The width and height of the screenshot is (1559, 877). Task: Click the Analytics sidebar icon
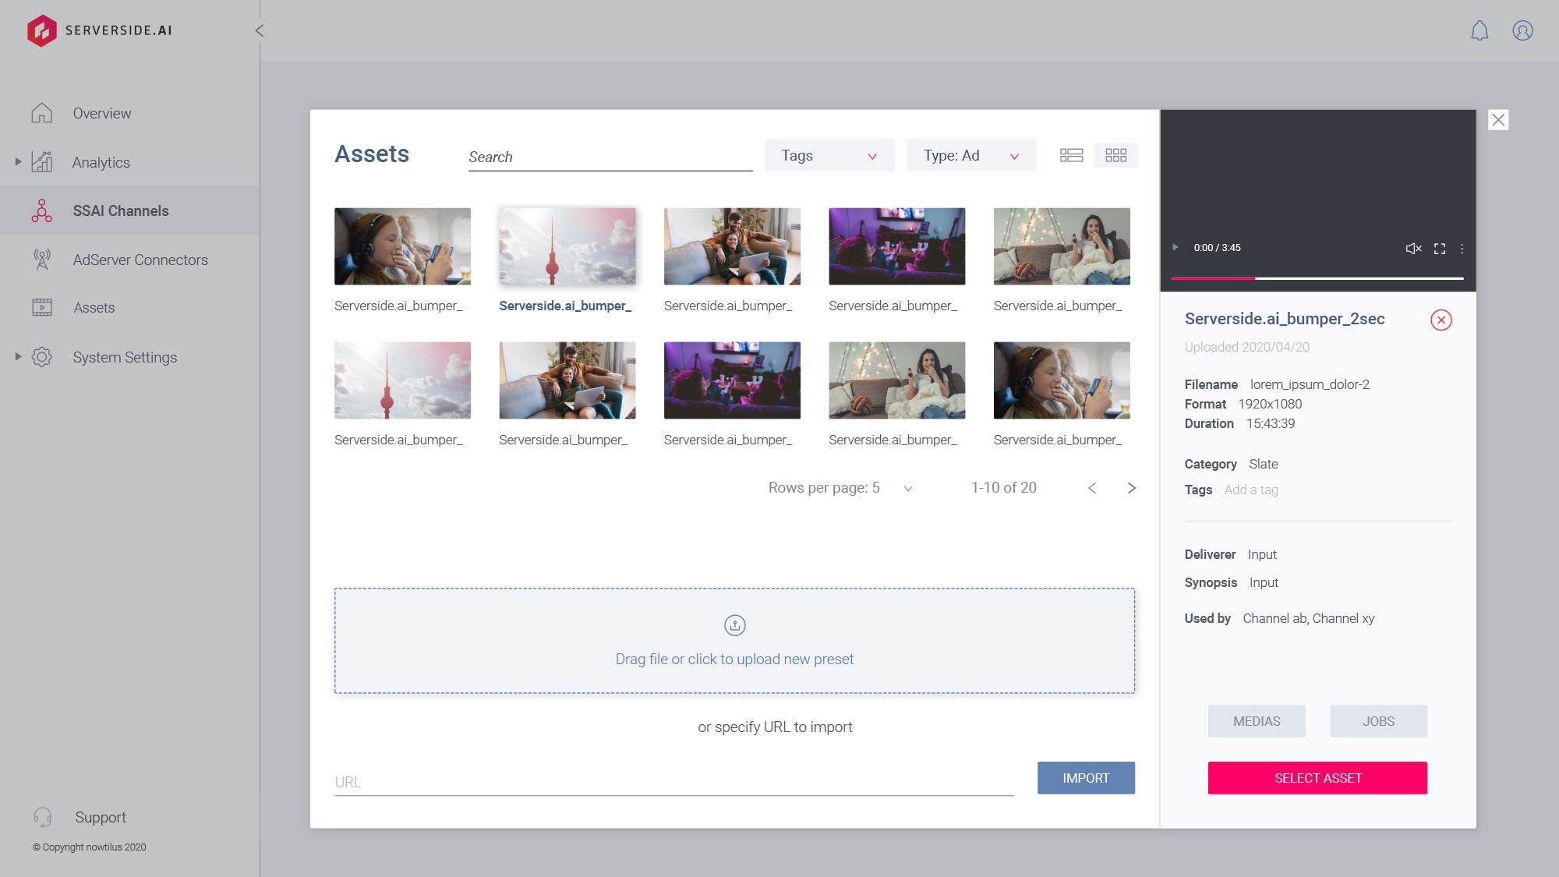click(43, 161)
